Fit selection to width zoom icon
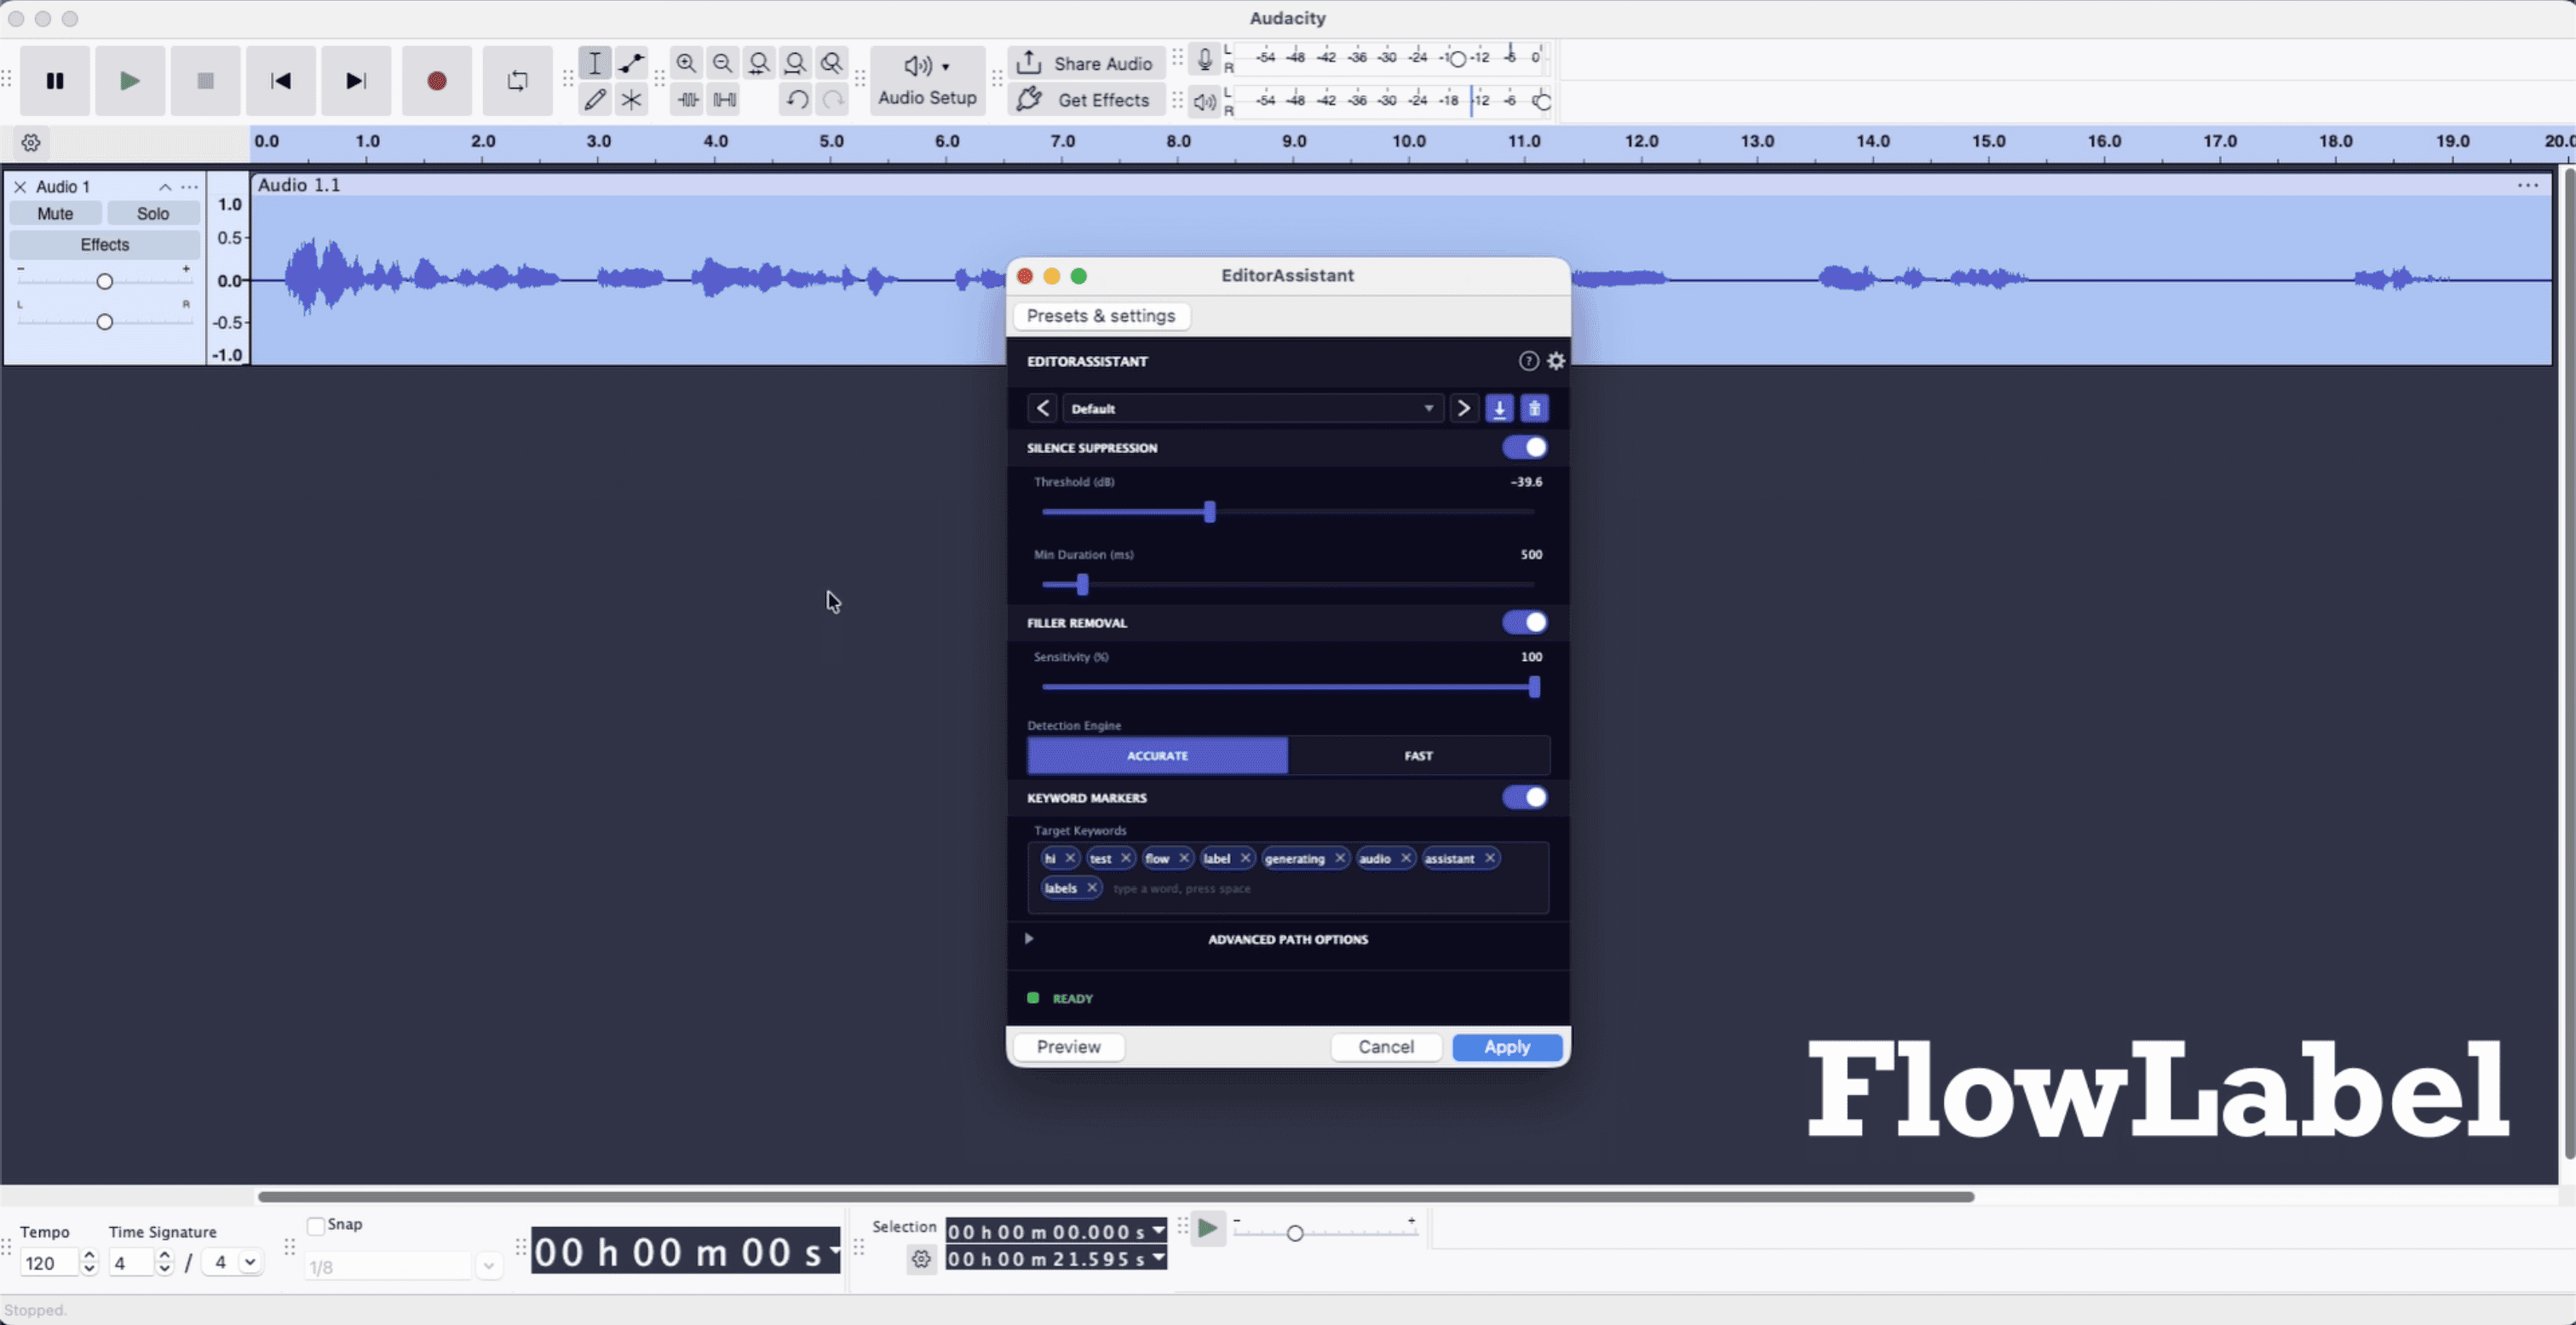This screenshot has height=1325, width=2576. coord(759,63)
